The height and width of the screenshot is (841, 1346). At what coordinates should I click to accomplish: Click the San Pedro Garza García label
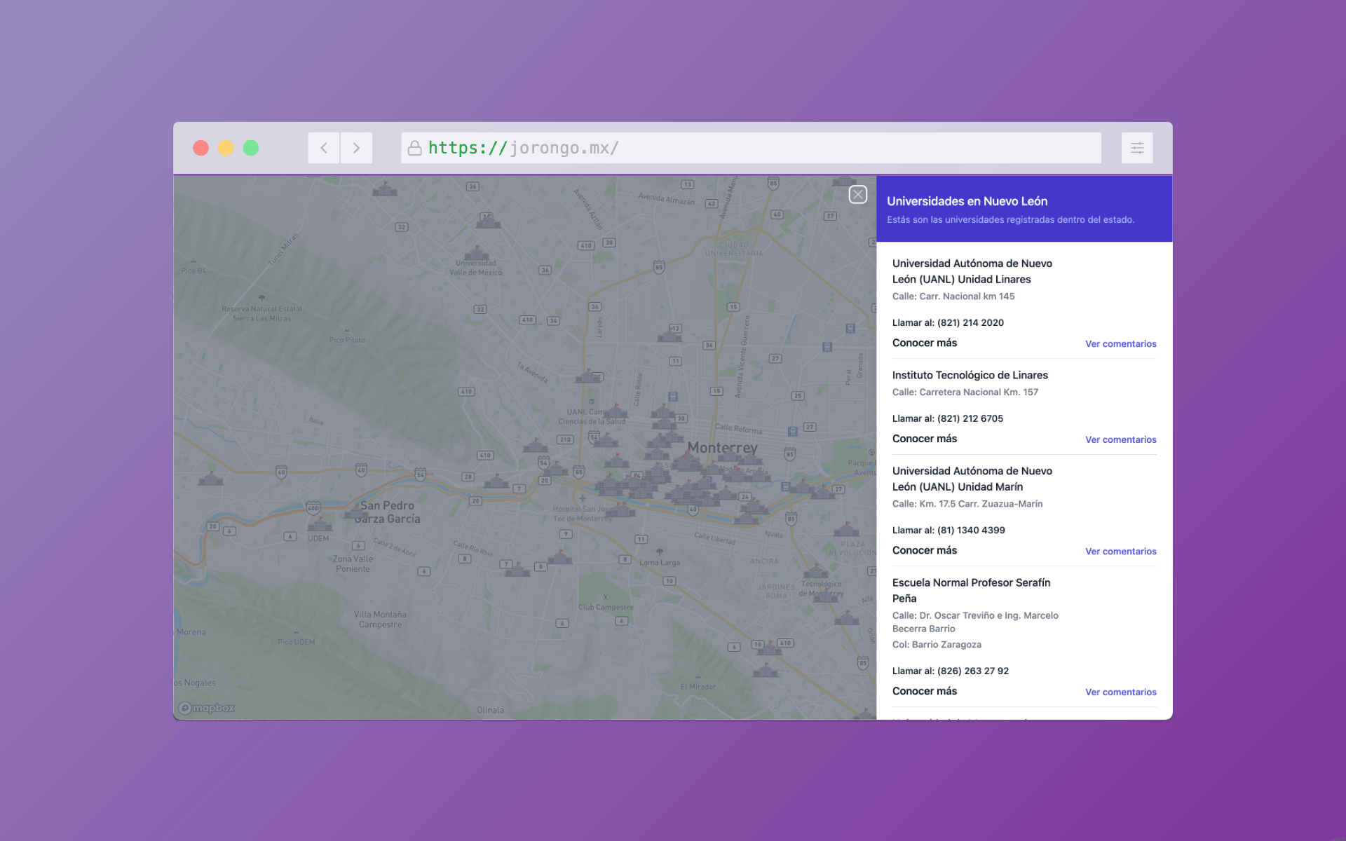(387, 512)
